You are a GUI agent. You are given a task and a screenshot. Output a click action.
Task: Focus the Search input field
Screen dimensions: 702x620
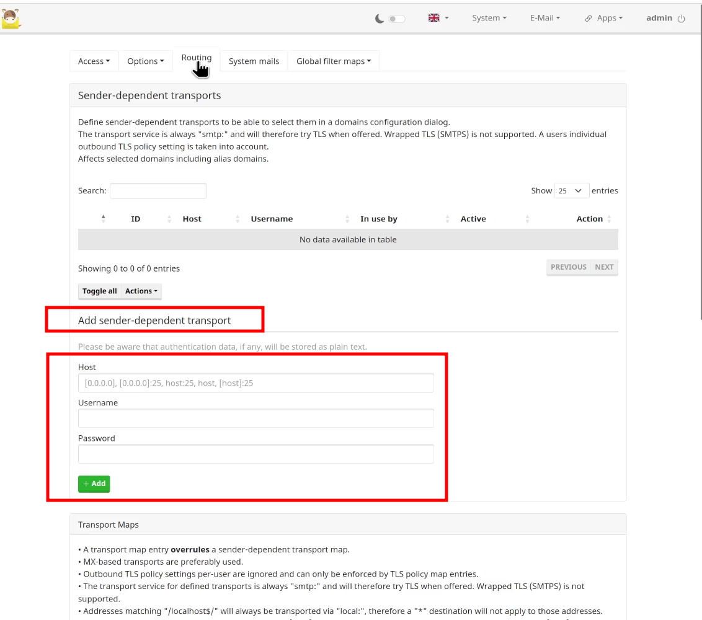click(158, 191)
